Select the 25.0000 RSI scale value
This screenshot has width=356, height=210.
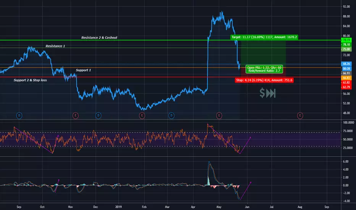(348, 148)
